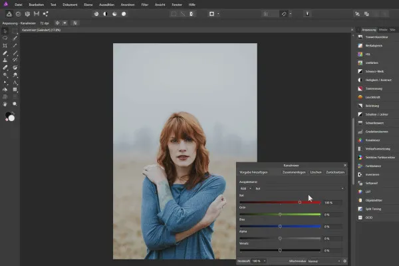Add a Selektive Farbkorrektur adjustment
This screenshot has width=399, height=266.
pyautogui.click(x=378, y=158)
